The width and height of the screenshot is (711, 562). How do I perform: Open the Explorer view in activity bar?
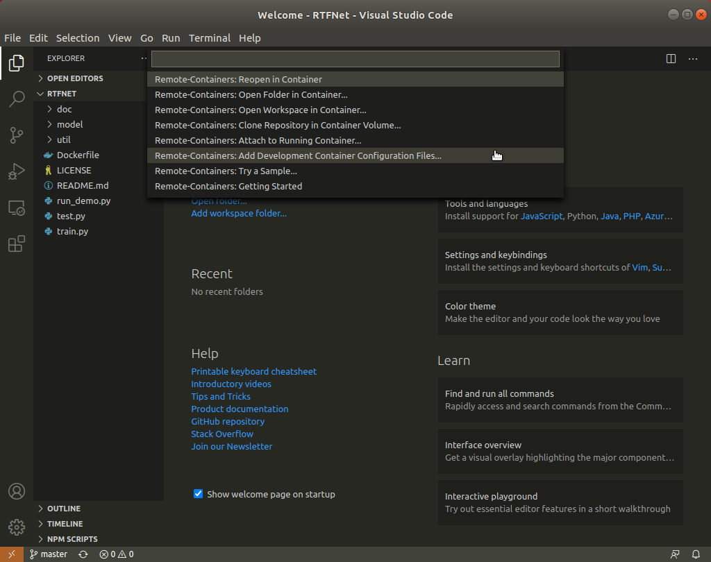(x=17, y=63)
